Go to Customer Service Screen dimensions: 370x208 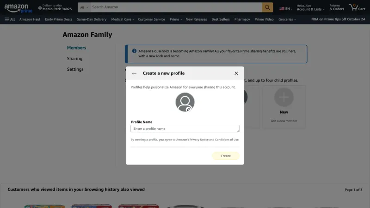tap(151, 19)
